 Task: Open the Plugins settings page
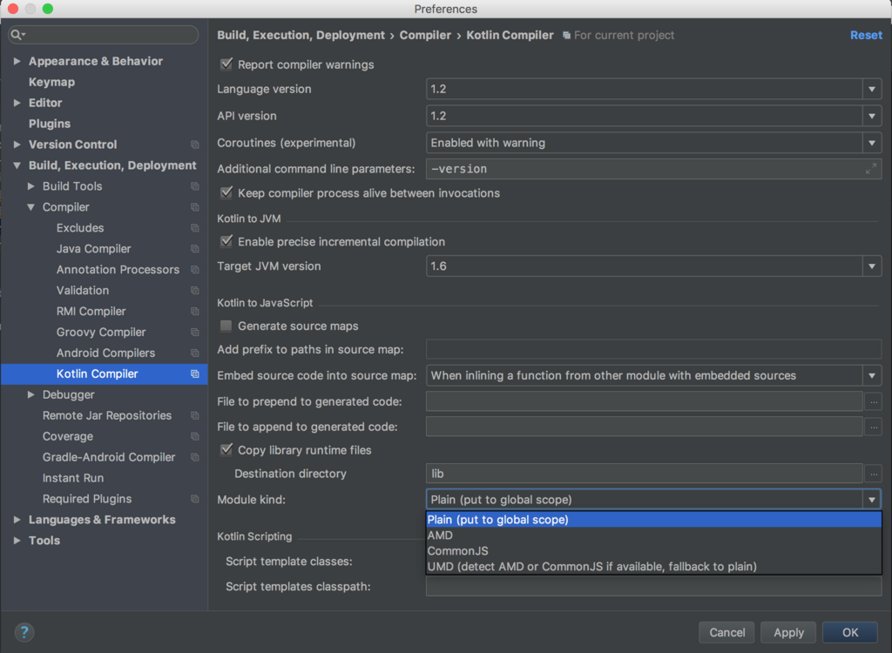pos(50,124)
